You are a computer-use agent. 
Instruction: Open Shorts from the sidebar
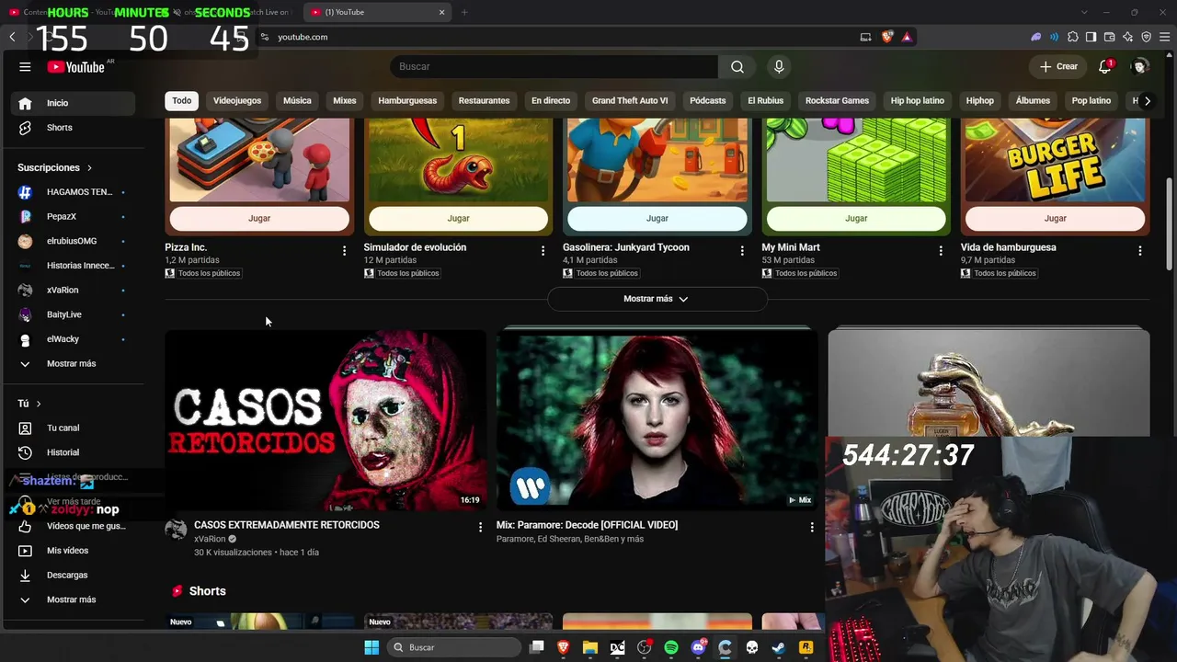point(72,128)
